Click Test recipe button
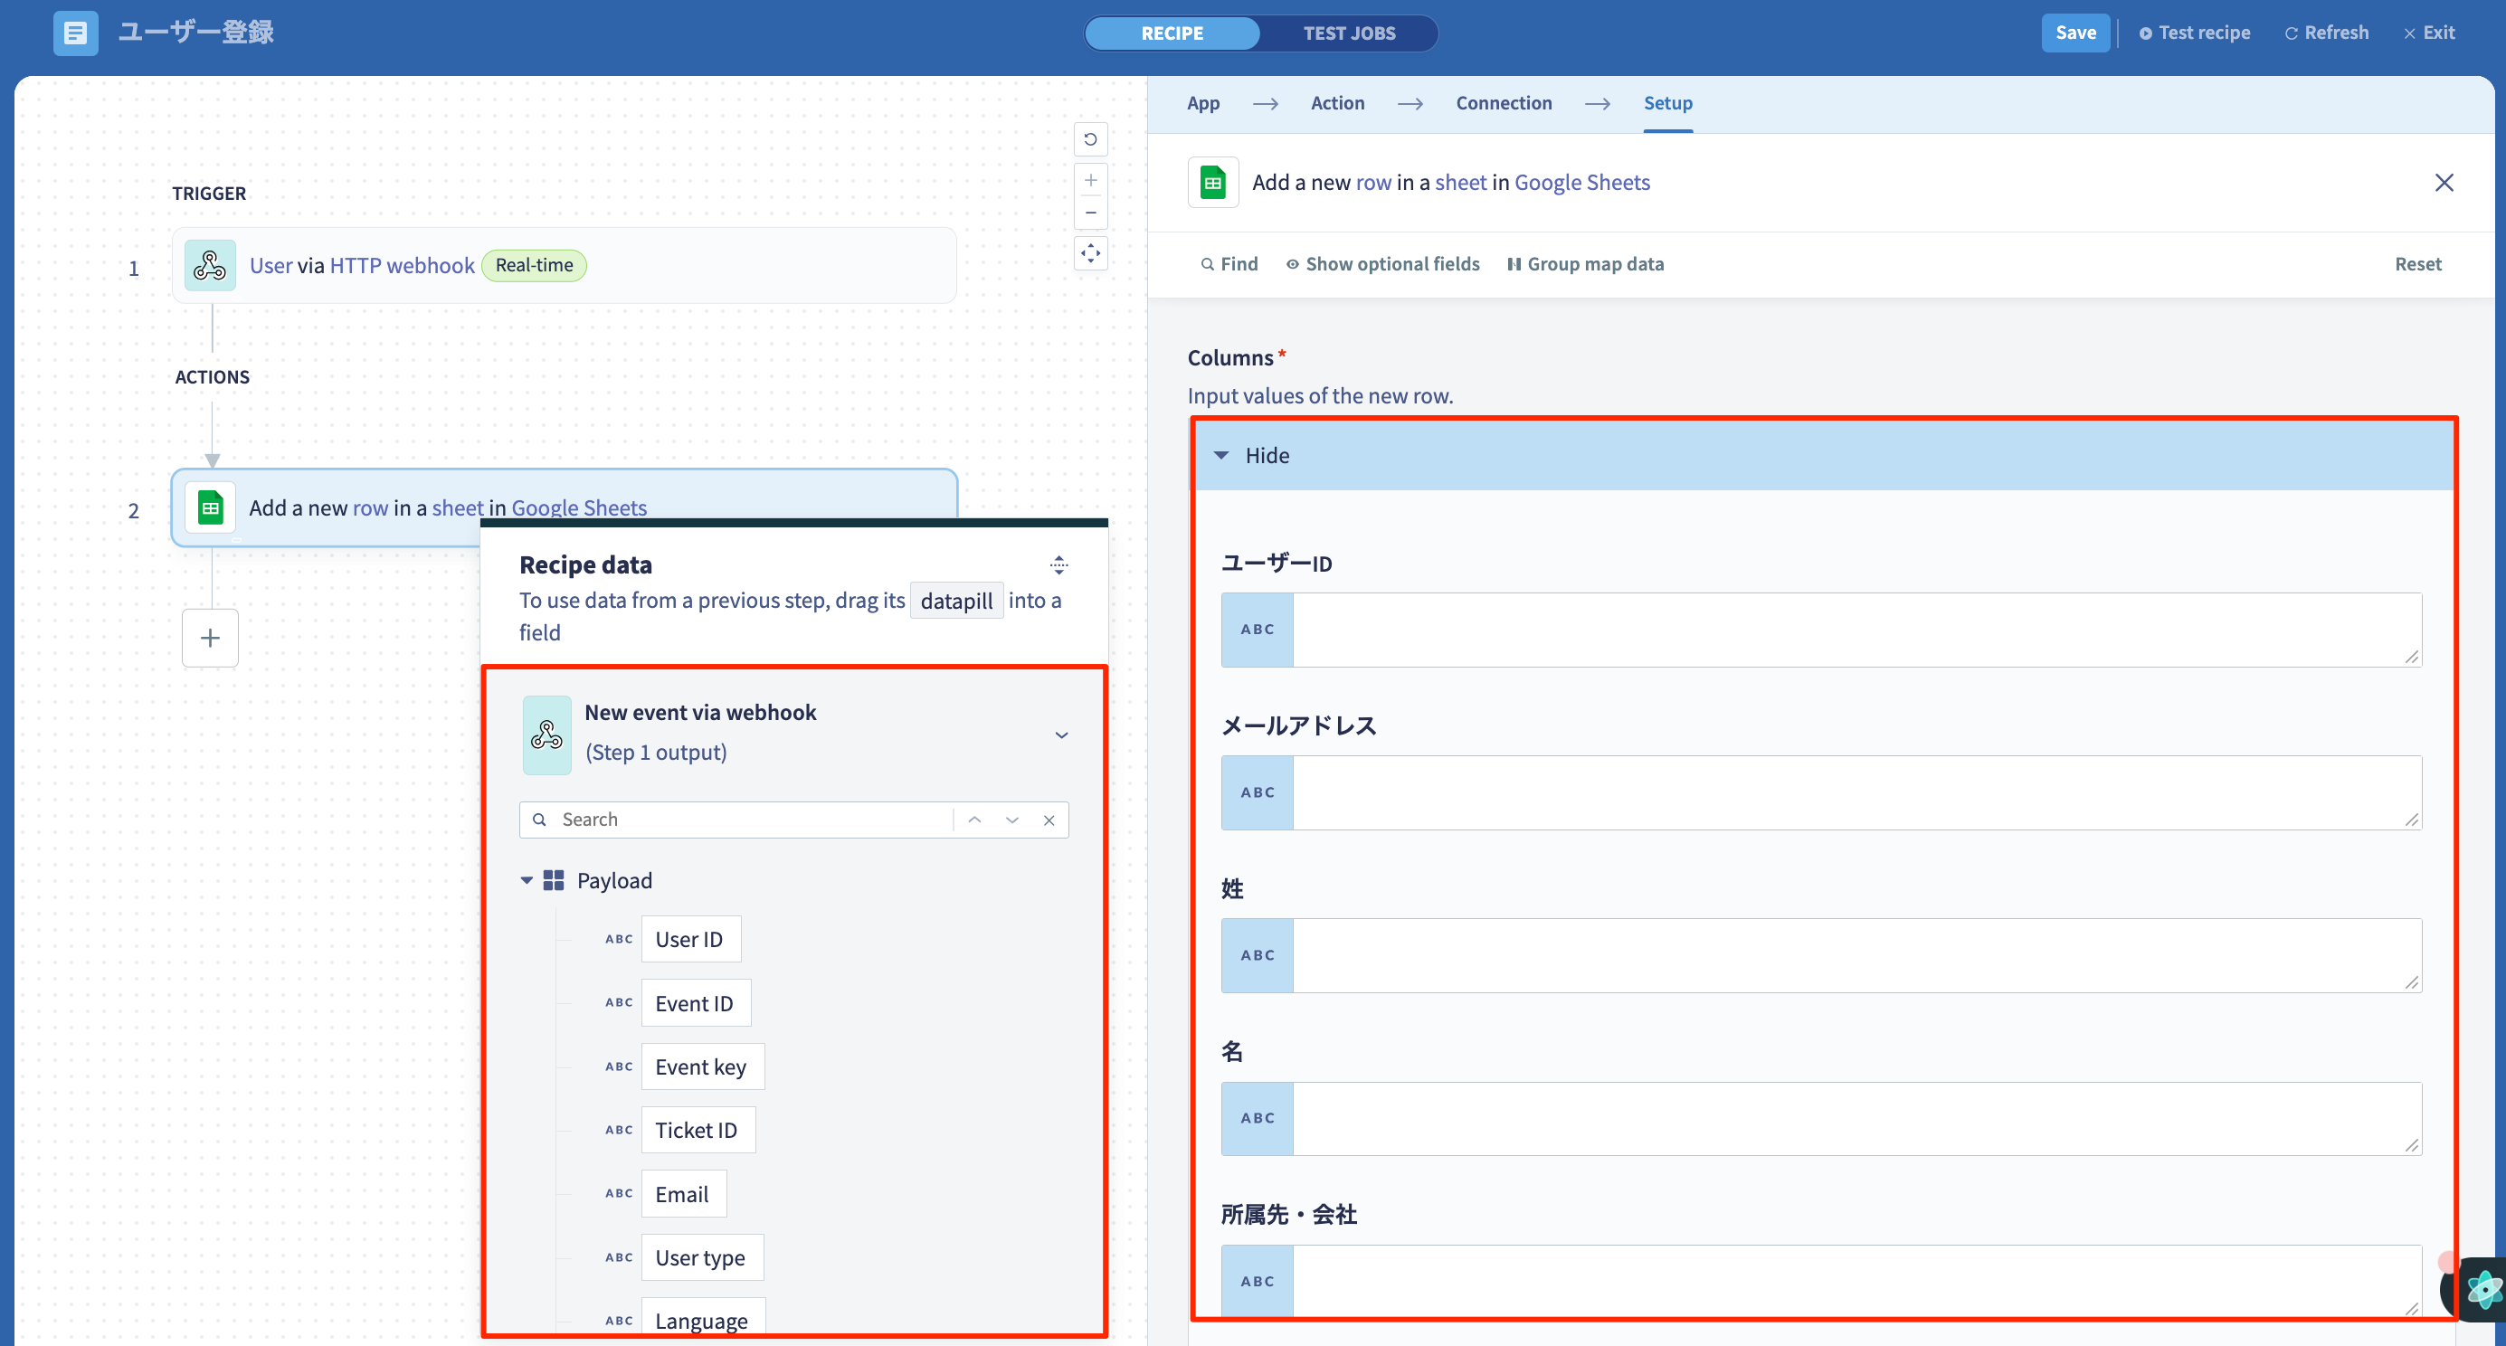Image resolution: width=2506 pixels, height=1346 pixels. (2195, 33)
